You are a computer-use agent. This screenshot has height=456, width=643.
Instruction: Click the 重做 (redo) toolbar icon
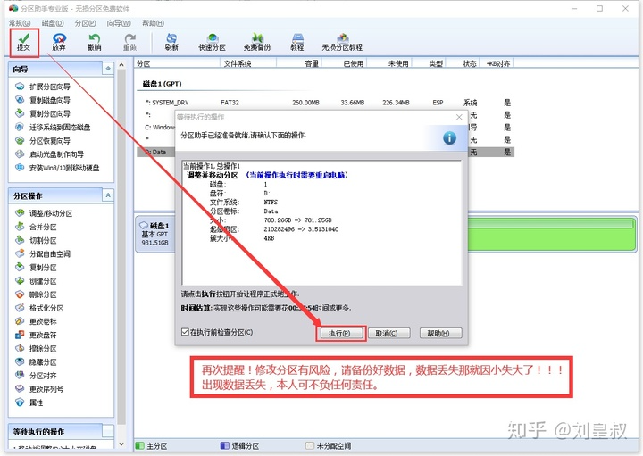click(130, 42)
